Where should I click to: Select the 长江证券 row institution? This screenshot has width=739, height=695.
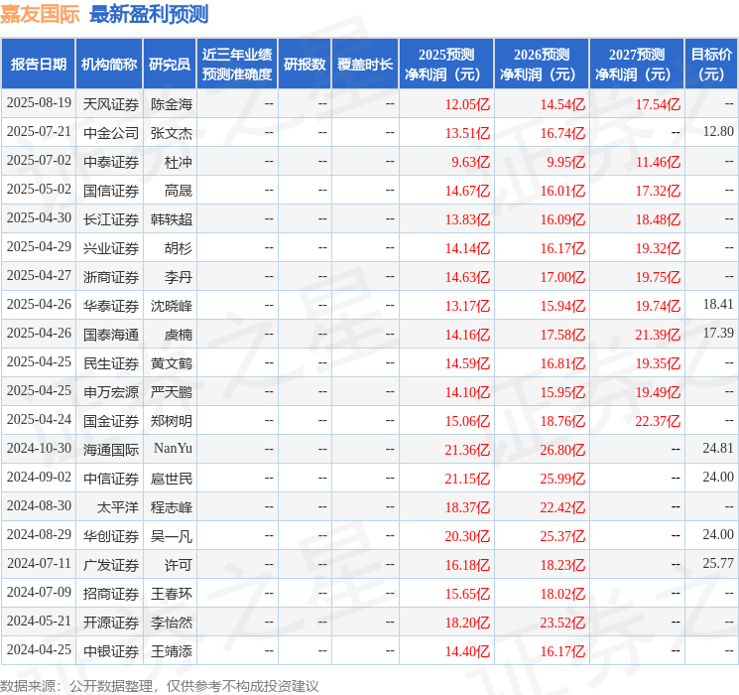[x=111, y=219]
